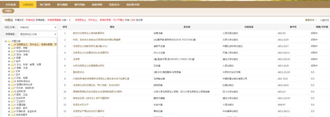Open the 校区/分馆 dropdown
This screenshot has height=117, width=330.
click(x=37, y=27)
